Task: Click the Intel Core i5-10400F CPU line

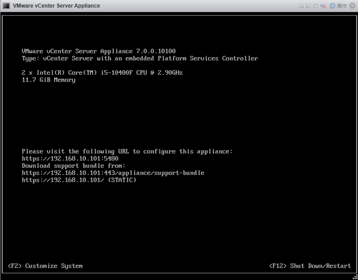Action: click(x=102, y=73)
